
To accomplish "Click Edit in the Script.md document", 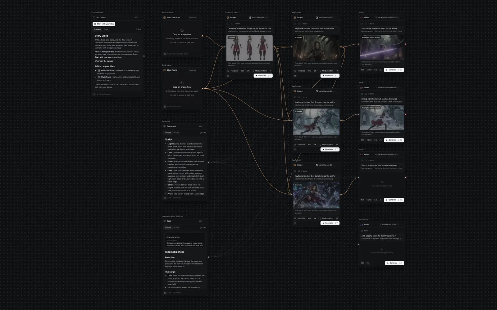I will pos(203,133).
